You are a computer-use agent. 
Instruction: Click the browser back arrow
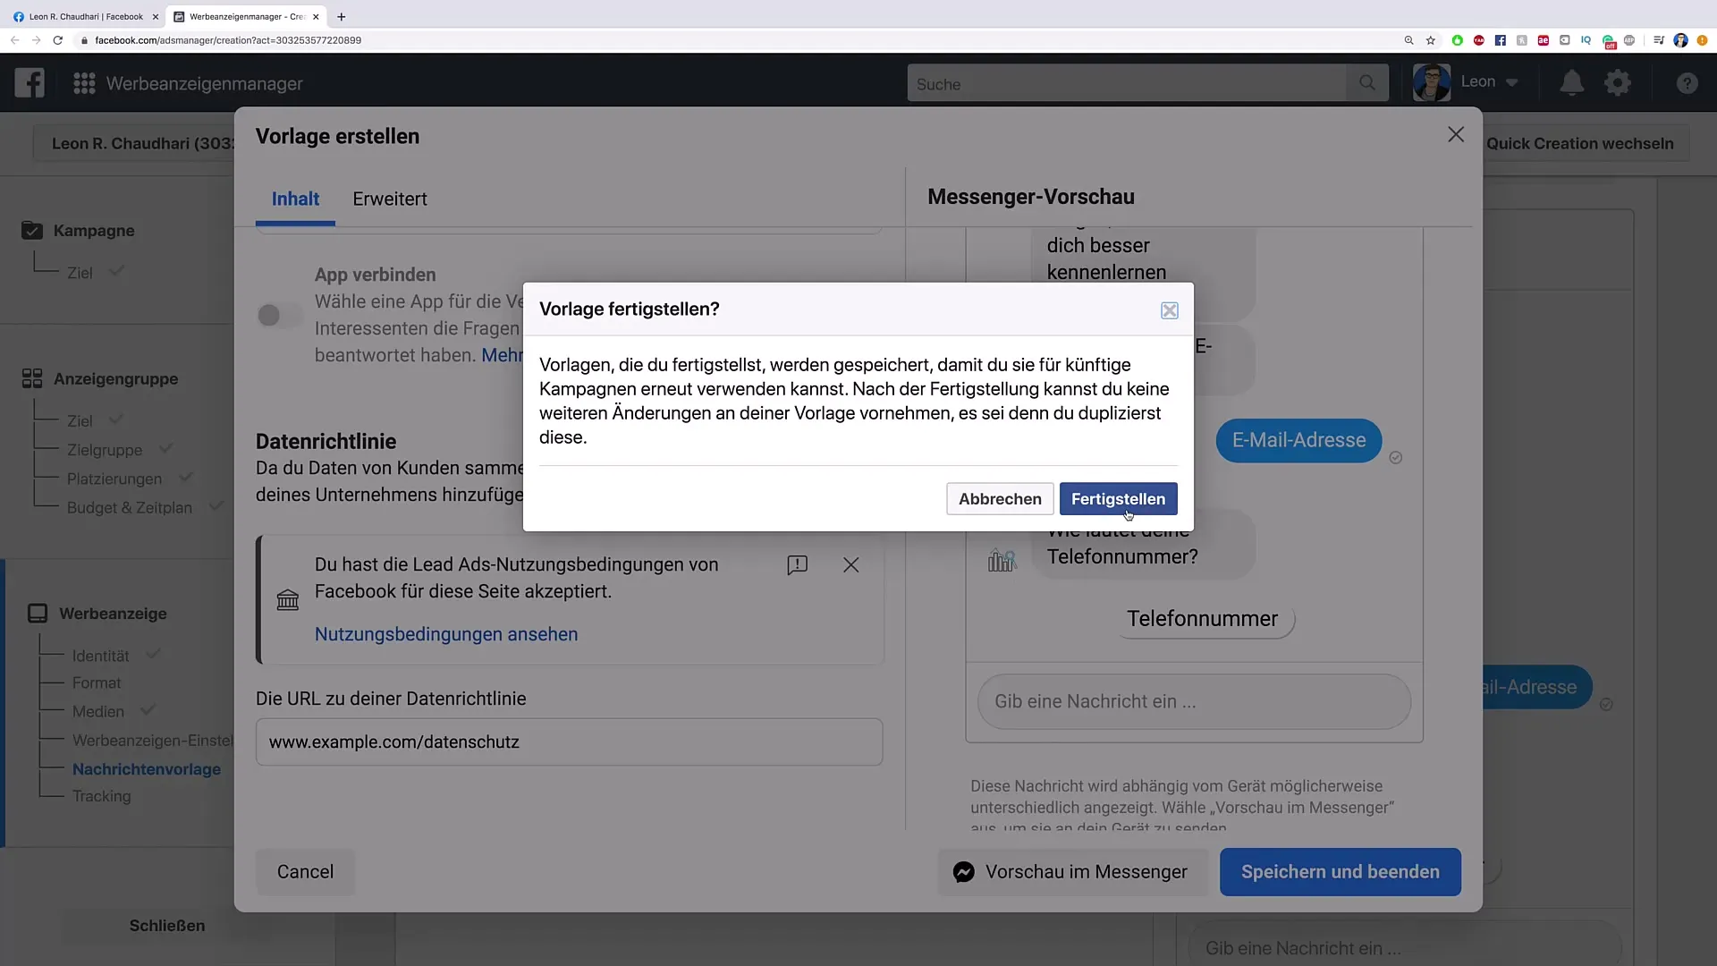click(14, 40)
